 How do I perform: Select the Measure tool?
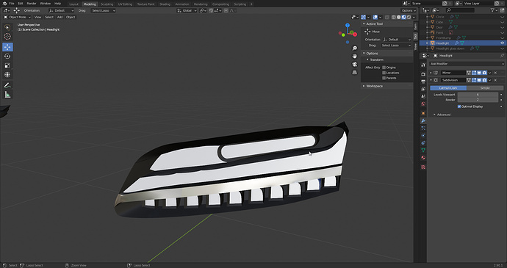point(7,95)
